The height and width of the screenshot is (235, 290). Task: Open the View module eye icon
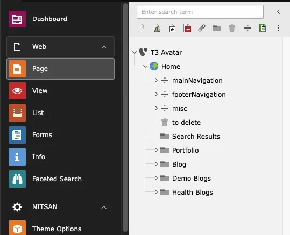point(17,91)
